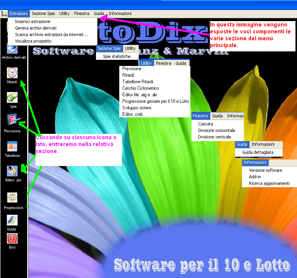This screenshot has width=297, height=278.
Task: Click highlighted Informazioni header above Versione software
Action: (x=255, y=163)
